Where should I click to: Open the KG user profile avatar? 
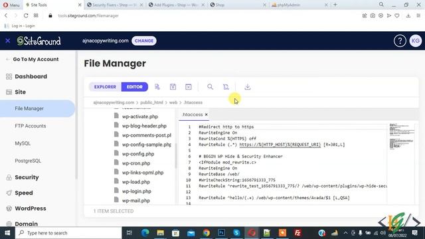(416, 41)
